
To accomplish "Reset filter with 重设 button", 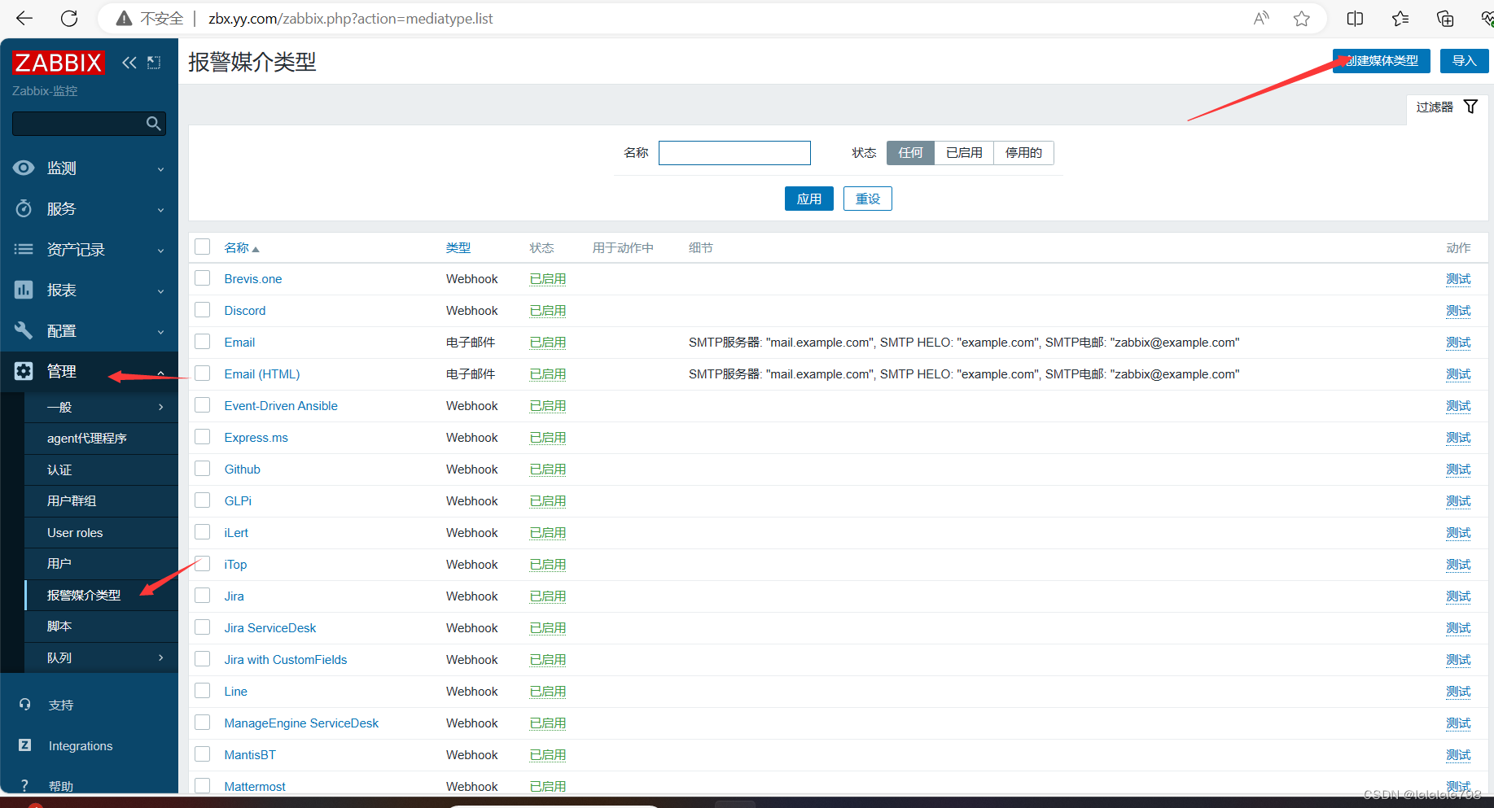I will pos(868,199).
